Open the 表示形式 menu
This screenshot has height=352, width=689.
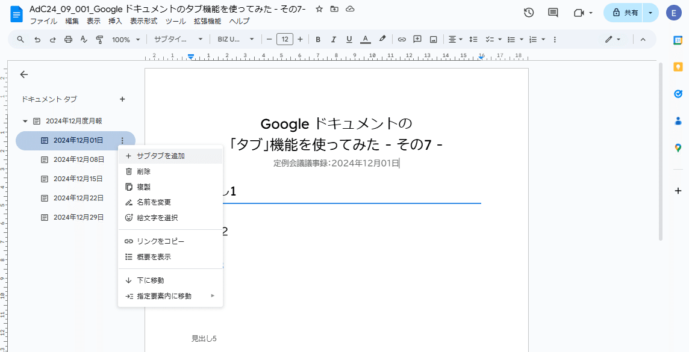[144, 21]
